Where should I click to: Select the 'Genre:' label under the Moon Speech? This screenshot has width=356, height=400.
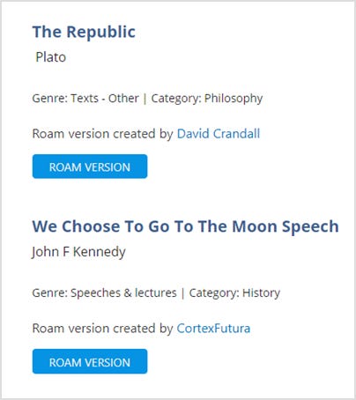(50, 293)
